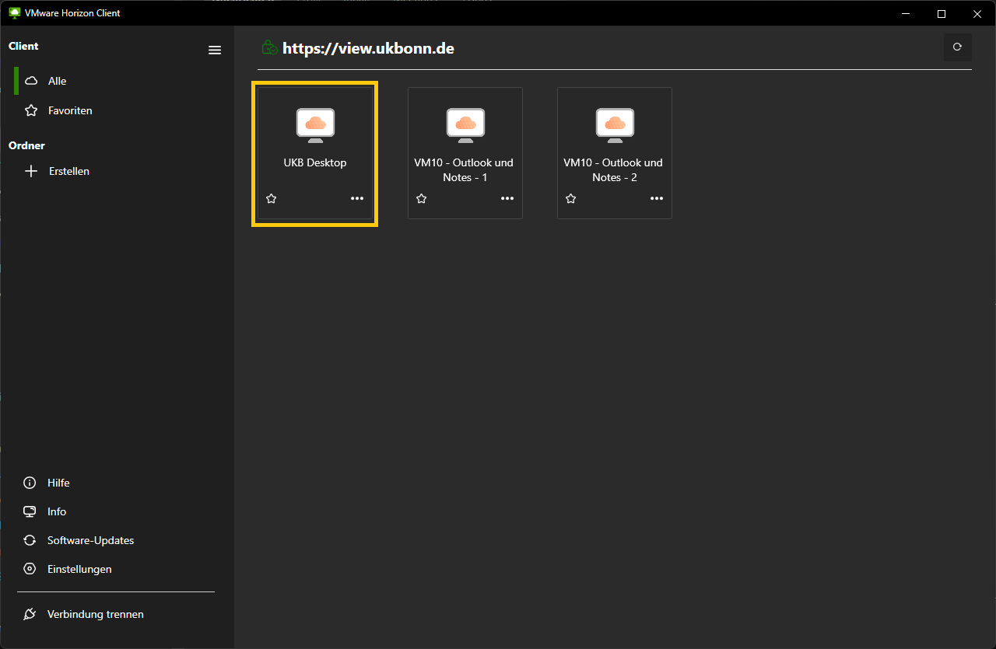Click the plus icon beside Erstellen

coord(31,171)
